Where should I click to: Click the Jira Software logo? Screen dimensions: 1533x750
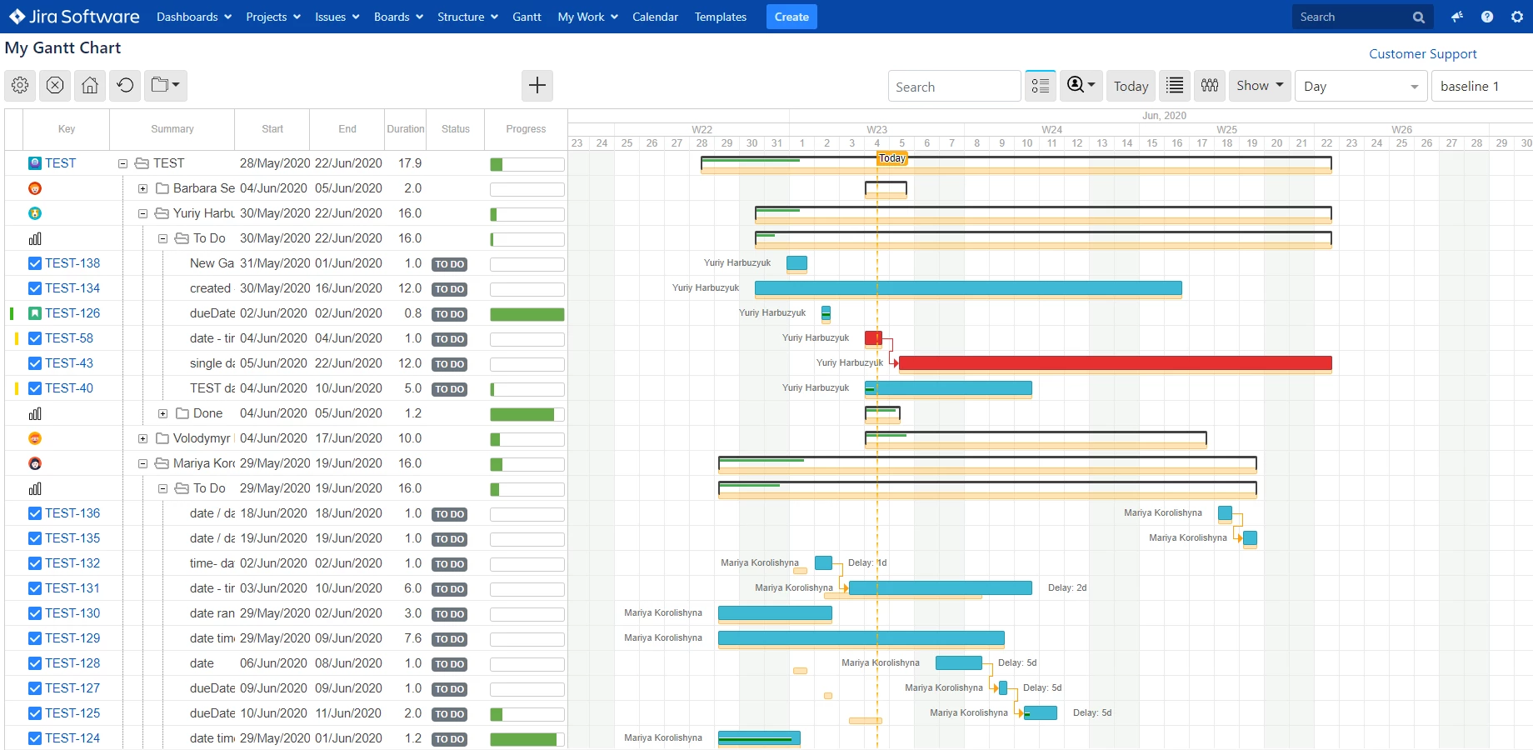[74, 17]
